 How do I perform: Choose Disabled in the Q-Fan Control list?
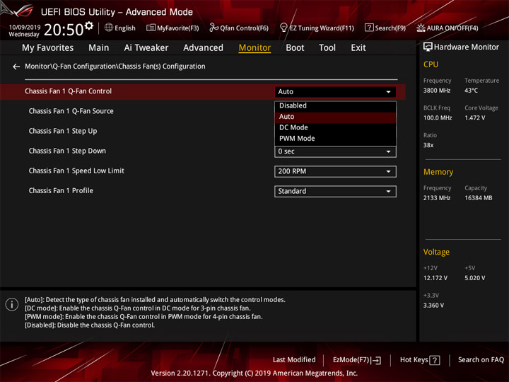(x=335, y=105)
